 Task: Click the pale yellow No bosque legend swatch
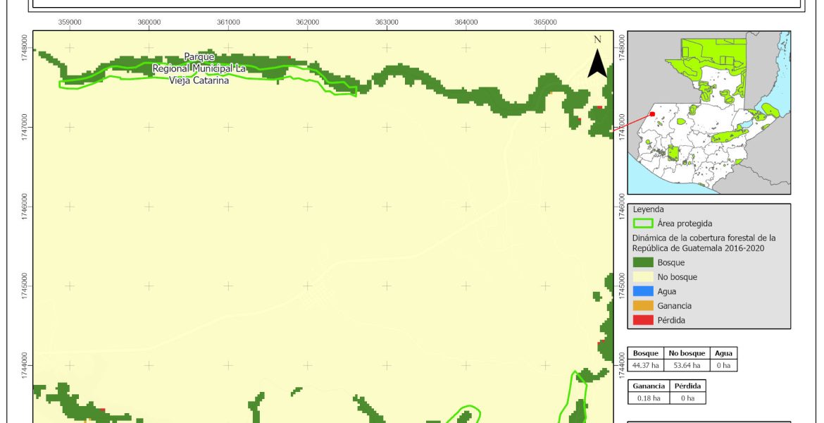tap(643, 277)
